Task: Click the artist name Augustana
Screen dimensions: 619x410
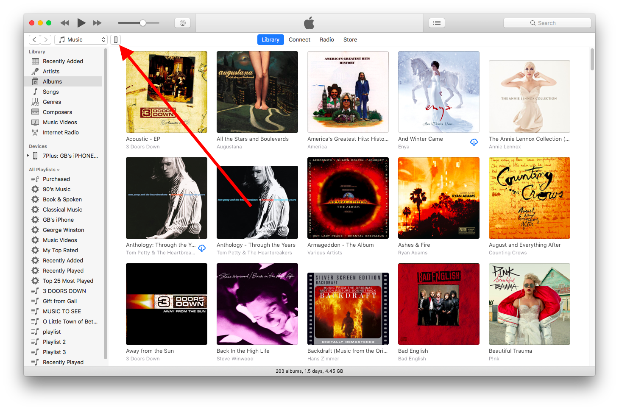Action: click(x=229, y=147)
